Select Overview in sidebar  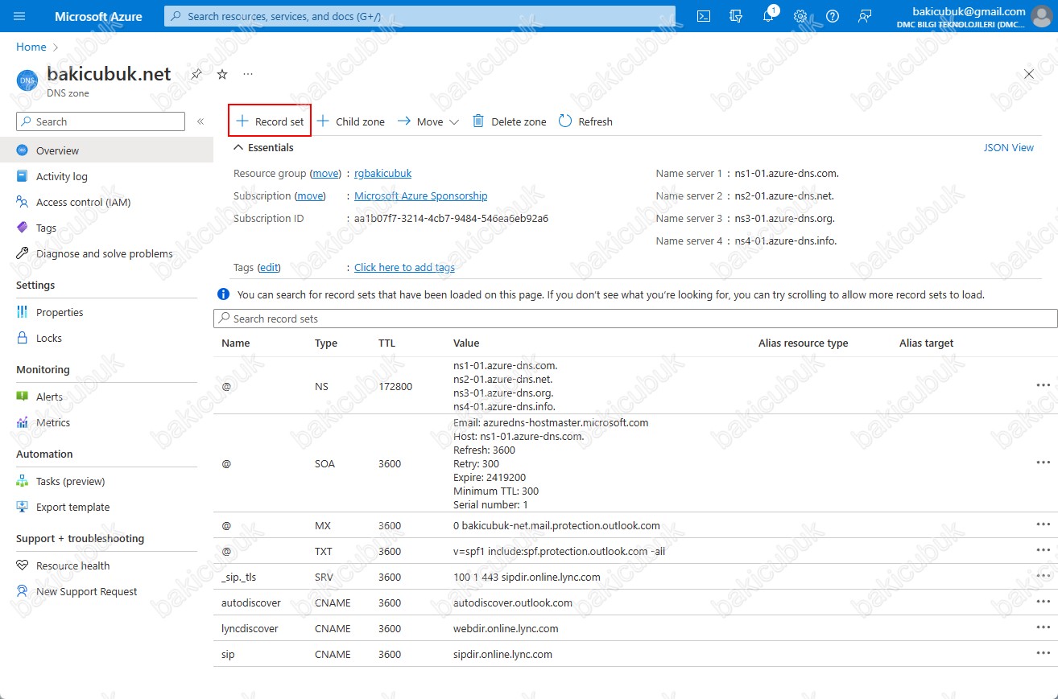point(106,150)
